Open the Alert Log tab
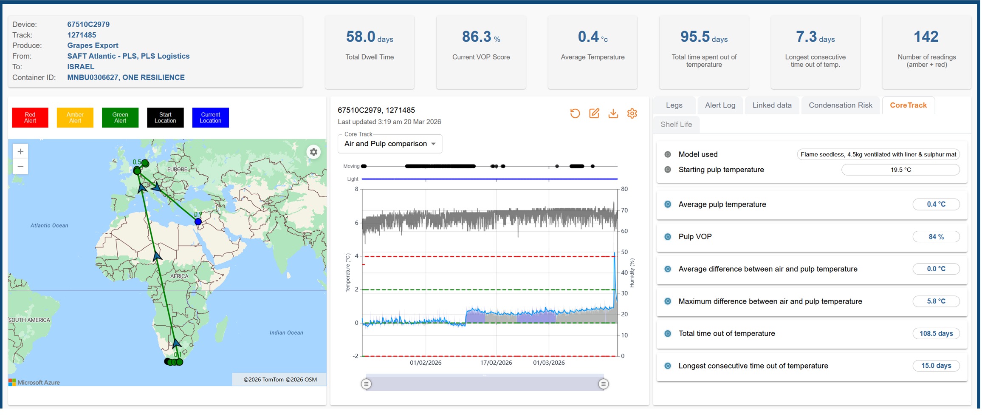The height and width of the screenshot is (420, 982). tap(720, 105)
